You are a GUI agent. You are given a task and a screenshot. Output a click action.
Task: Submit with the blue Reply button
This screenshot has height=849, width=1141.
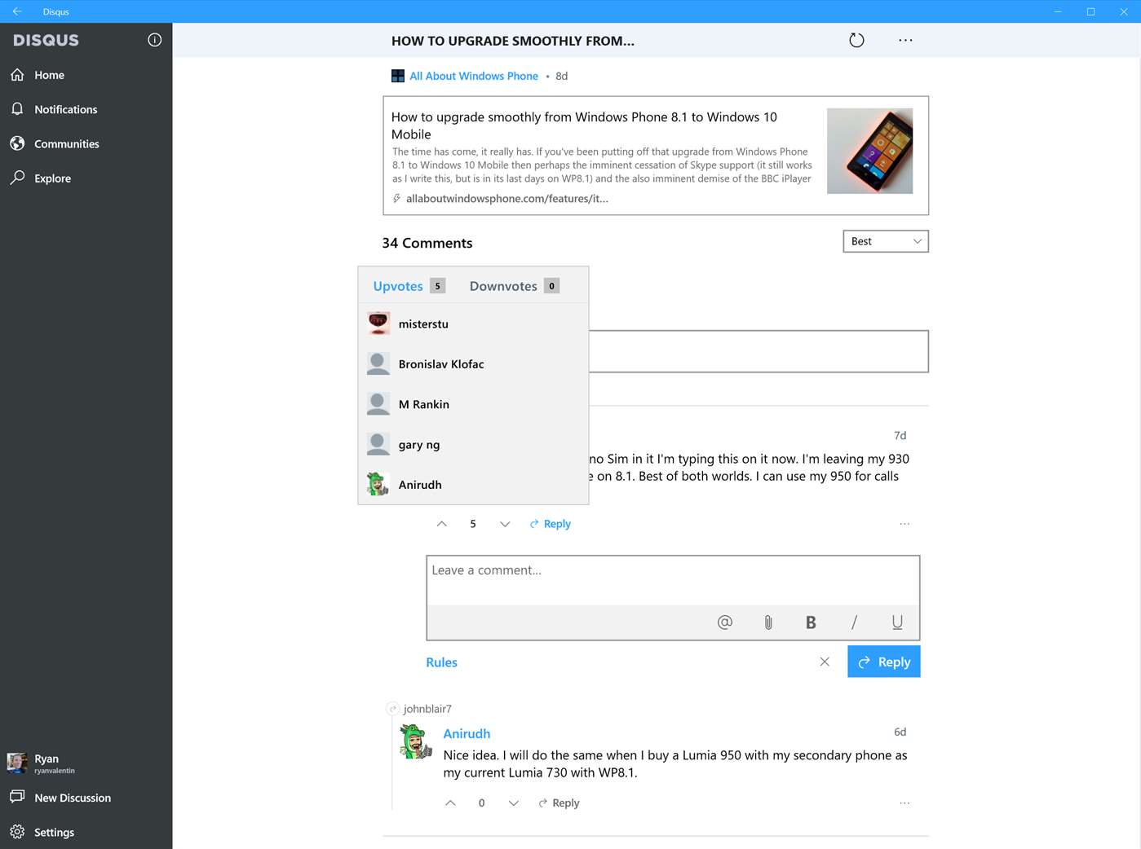884,662
